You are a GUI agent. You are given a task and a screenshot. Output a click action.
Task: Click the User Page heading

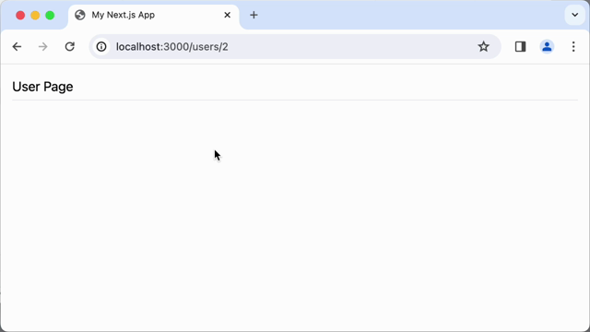point(42,87)
